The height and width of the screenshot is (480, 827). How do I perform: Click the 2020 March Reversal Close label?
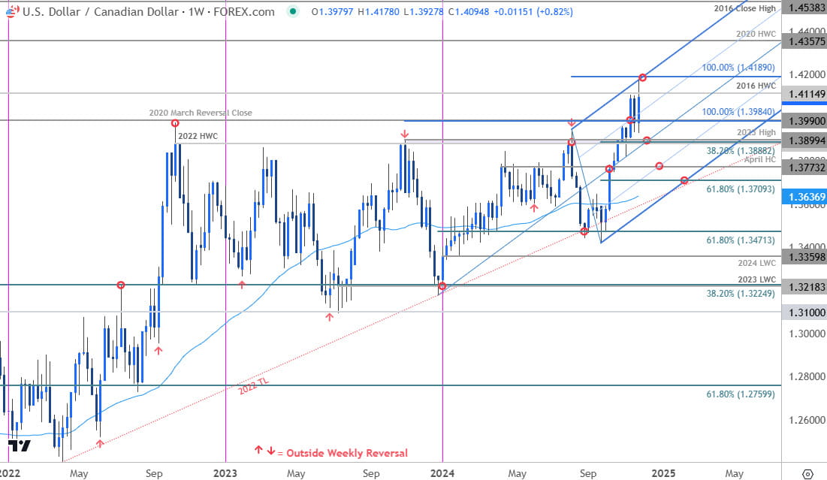(200, 112)
